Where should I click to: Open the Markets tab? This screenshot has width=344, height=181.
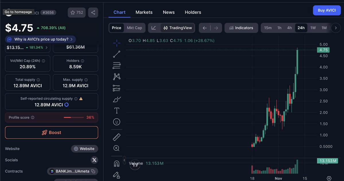tap(144, 12)
